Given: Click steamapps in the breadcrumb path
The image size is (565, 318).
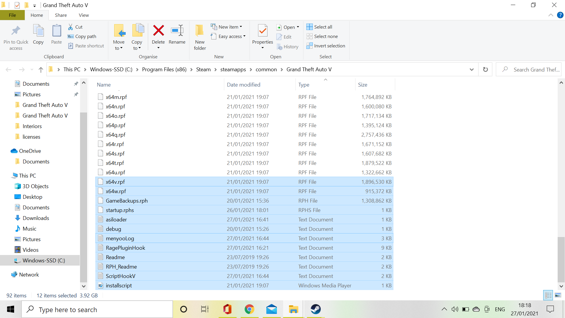Looking at the screenshot, I should tap(233, 69).
